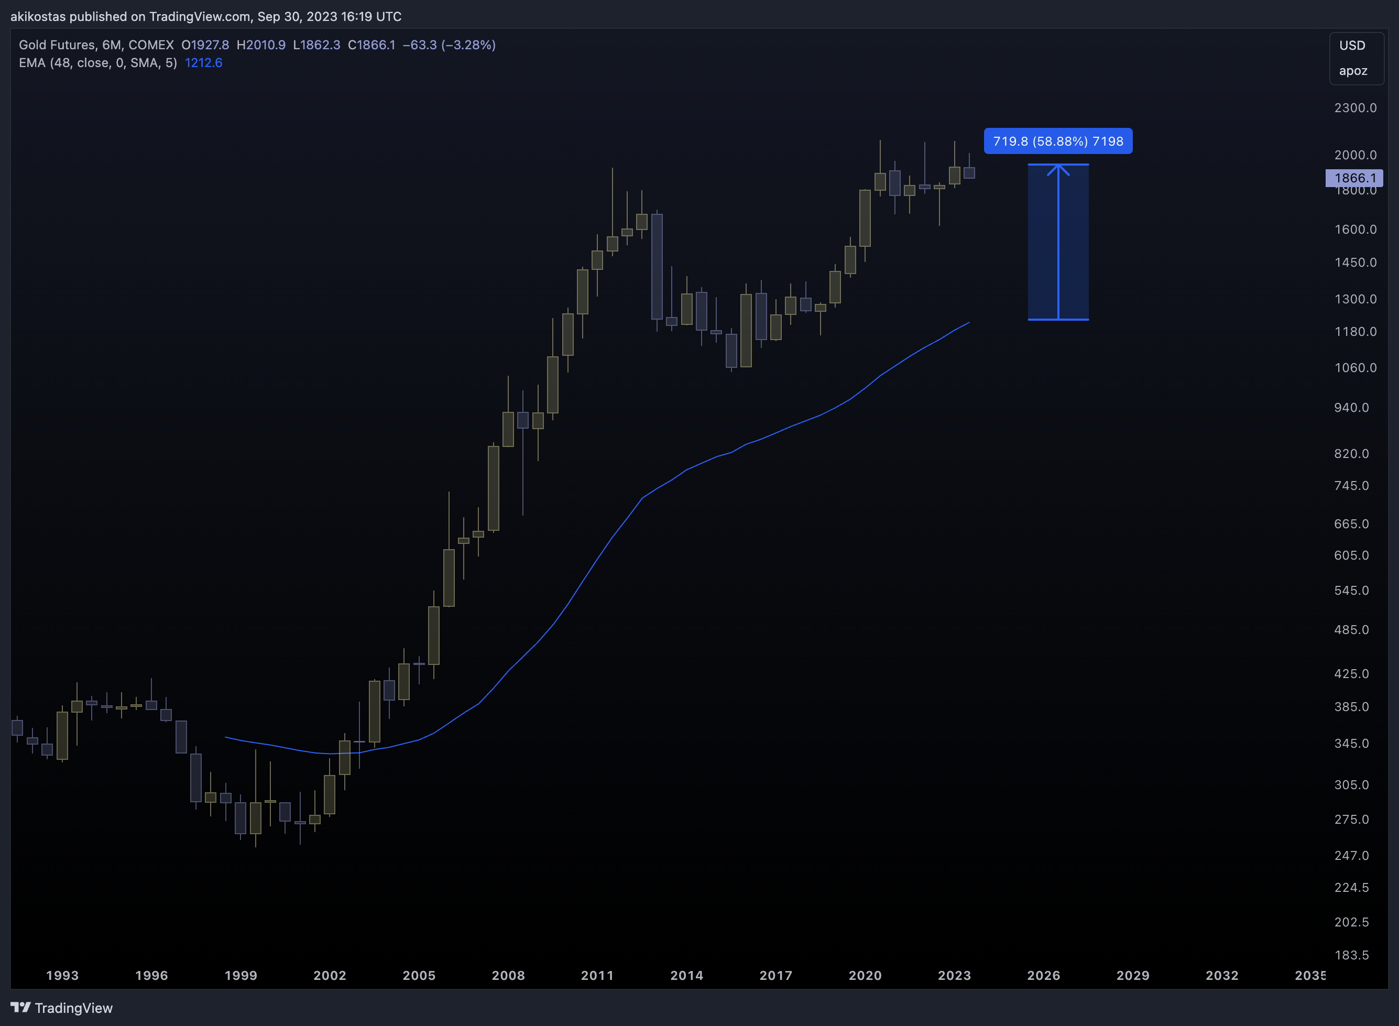Image resolution: width=1399 pixels, height=1026 pixels.
Task: Click the 745.0 price axis label
Action: point(1352,486)
